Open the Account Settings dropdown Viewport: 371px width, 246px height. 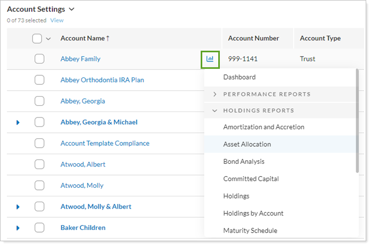tap(72, 9)
